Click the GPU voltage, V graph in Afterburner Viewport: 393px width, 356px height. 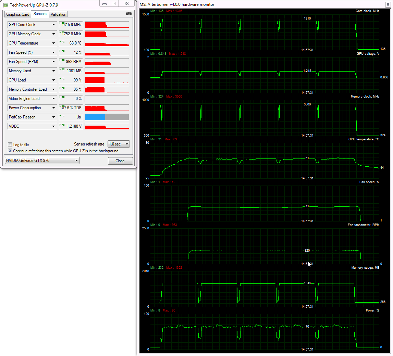(x=265, y=75)
